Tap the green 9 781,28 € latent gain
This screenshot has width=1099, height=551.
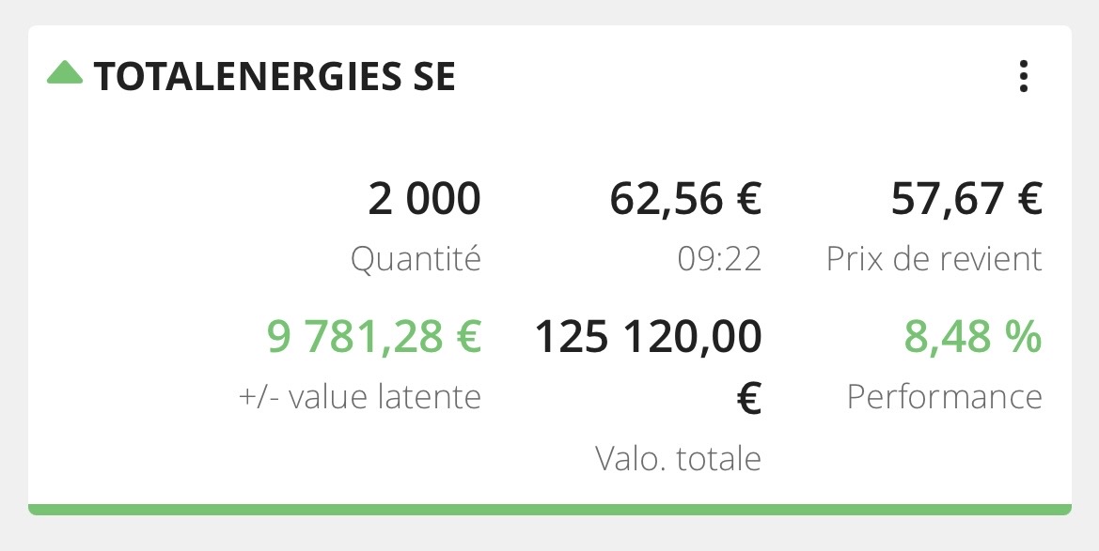coord(374,337)
